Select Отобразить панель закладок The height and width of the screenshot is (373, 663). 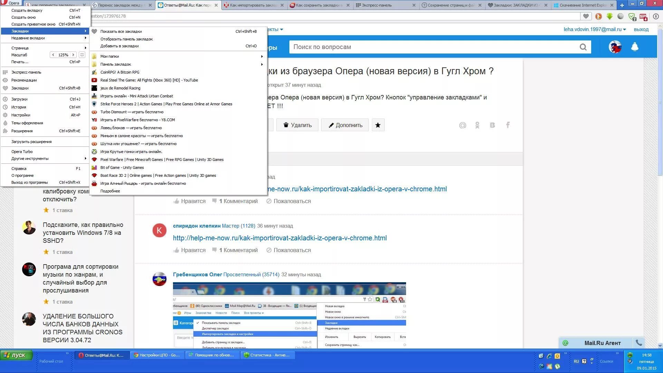pyautogui.click(x=178, y=39)
